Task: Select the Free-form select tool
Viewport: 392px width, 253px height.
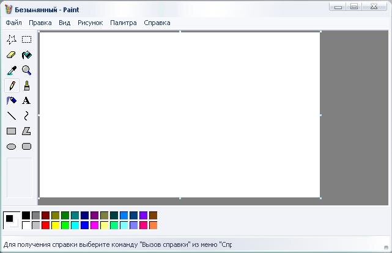Action: [11, 40]
